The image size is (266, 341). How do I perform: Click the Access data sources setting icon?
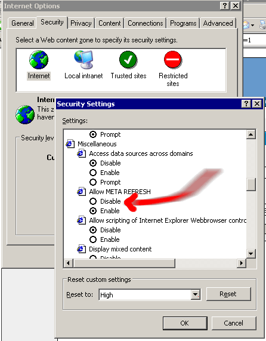coord(82,153)
